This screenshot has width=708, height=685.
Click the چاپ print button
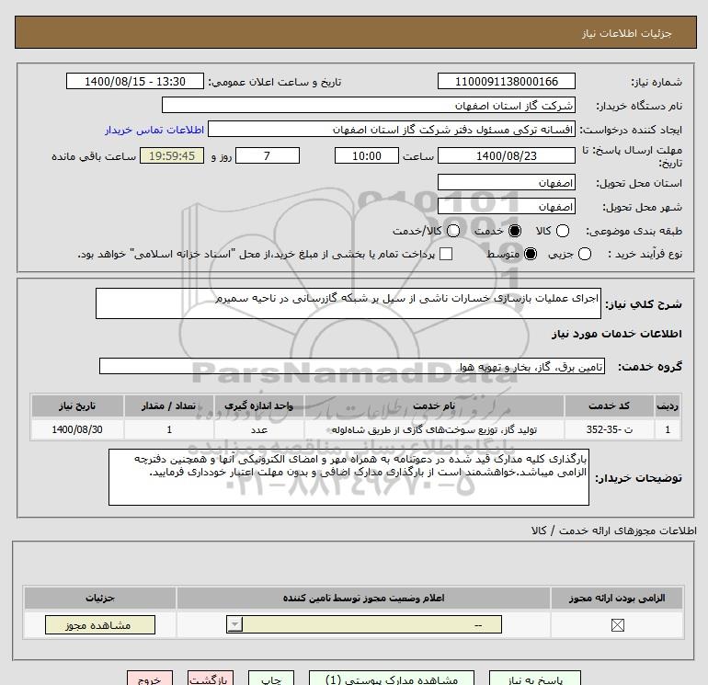tap(271, 679)
